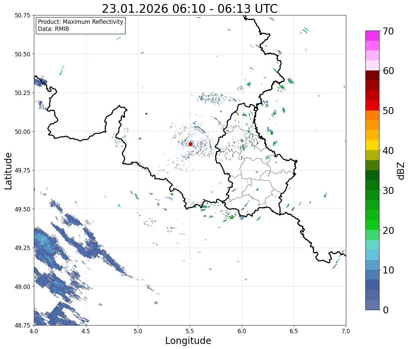This screenshot has height=349, width=409.
Task: Click longitude tick label 6.0
Action: point(242,331)
